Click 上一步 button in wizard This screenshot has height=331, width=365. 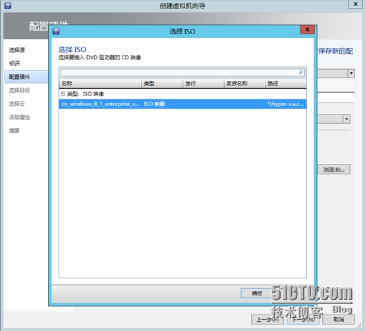tap(267, 320)
